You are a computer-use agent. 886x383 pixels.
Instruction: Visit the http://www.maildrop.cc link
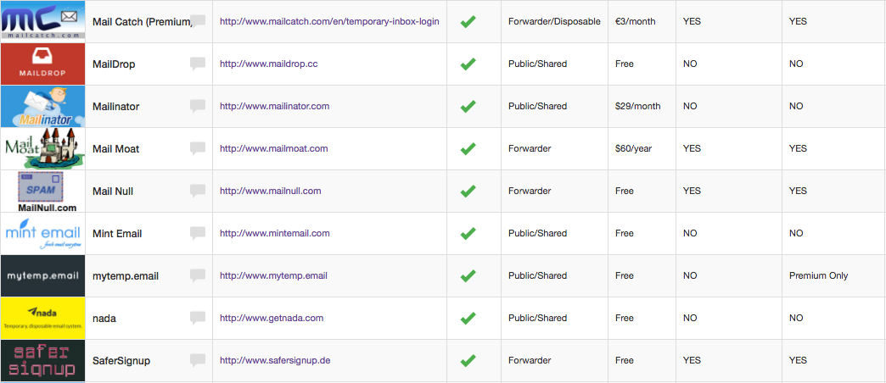click(269, 64)
